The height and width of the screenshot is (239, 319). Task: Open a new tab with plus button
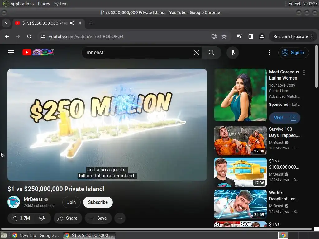[x=91, y=23]
